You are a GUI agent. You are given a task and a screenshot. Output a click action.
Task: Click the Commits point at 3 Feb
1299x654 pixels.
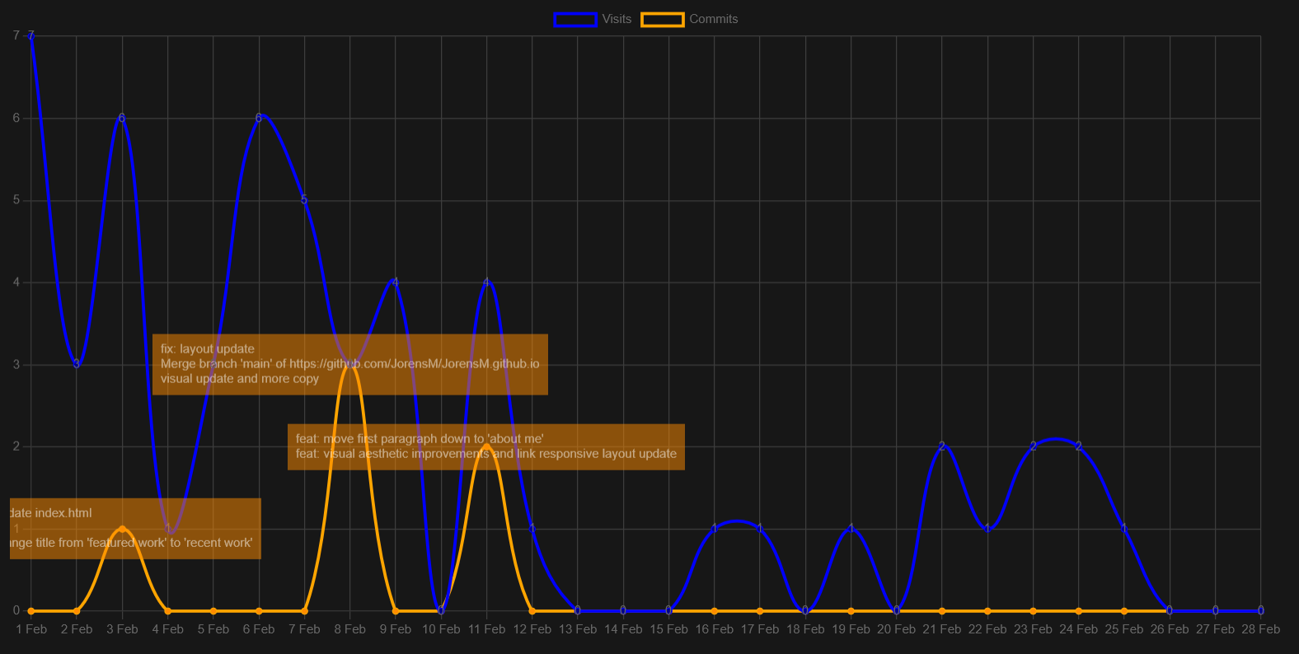pos(122,529)
